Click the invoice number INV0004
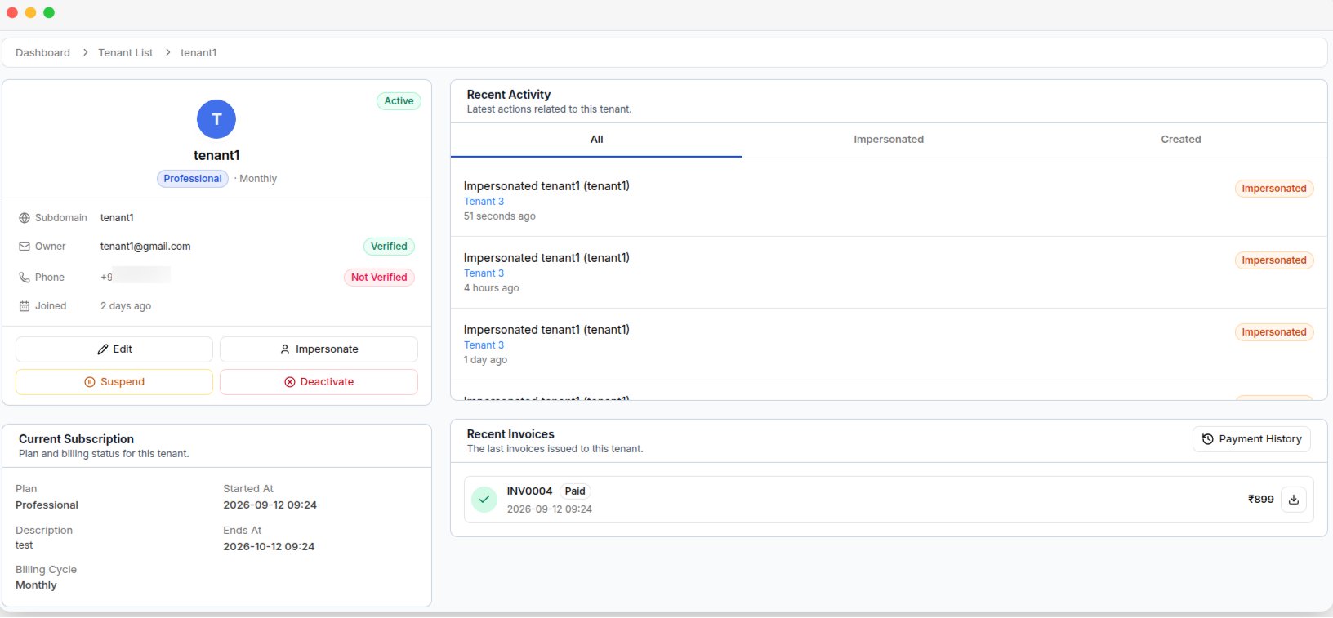The image size is (1333, 618). (529, 491)
